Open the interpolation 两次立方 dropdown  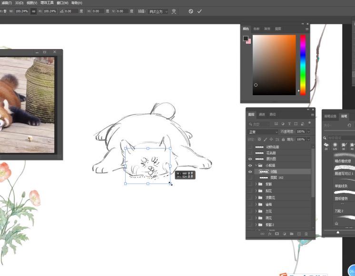click(158, 11)
